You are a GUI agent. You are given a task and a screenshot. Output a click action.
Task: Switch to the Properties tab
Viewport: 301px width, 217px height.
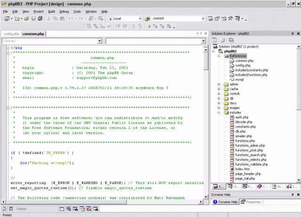(251, 202)
